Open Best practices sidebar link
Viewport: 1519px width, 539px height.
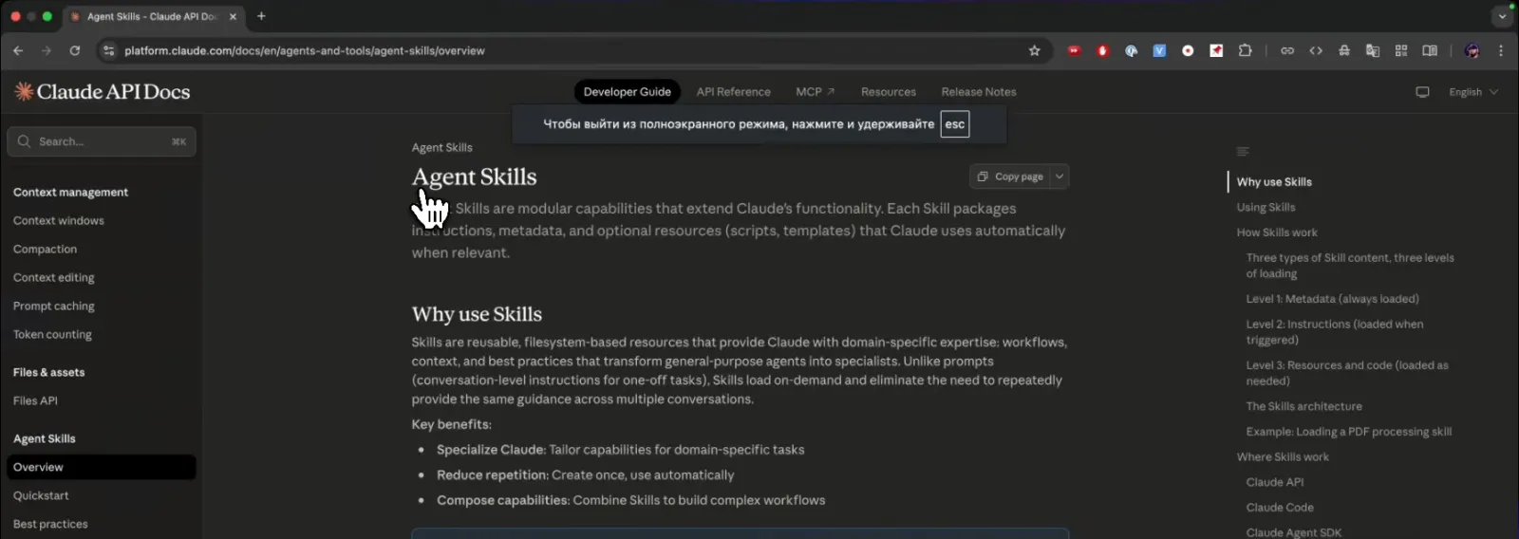50,524
